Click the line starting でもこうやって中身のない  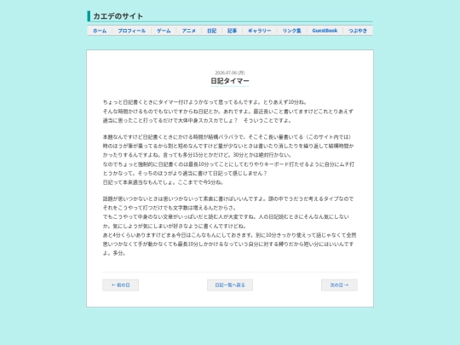click(226, 217)
